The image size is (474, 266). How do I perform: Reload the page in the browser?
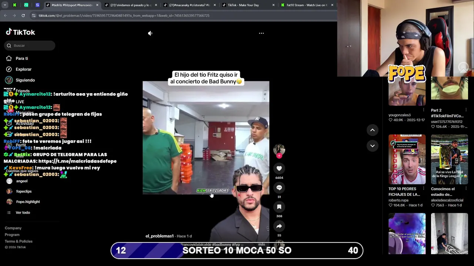pyautogui.click(x=23, y=16)
